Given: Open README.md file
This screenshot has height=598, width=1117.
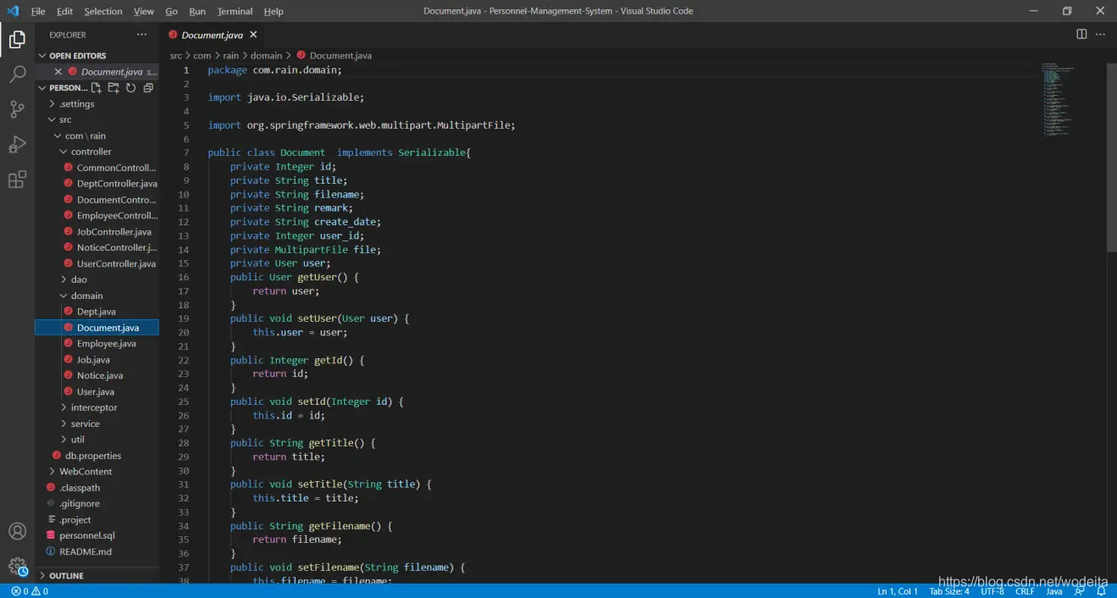Looking at the screenshot, I should (x=97, y=551).
